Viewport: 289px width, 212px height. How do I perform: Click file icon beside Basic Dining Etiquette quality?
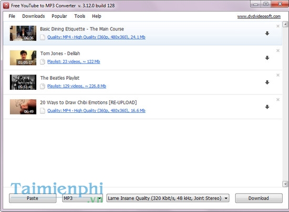43,37
